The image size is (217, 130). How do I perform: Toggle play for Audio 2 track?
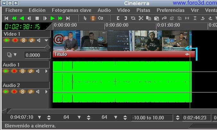(6, 91)
